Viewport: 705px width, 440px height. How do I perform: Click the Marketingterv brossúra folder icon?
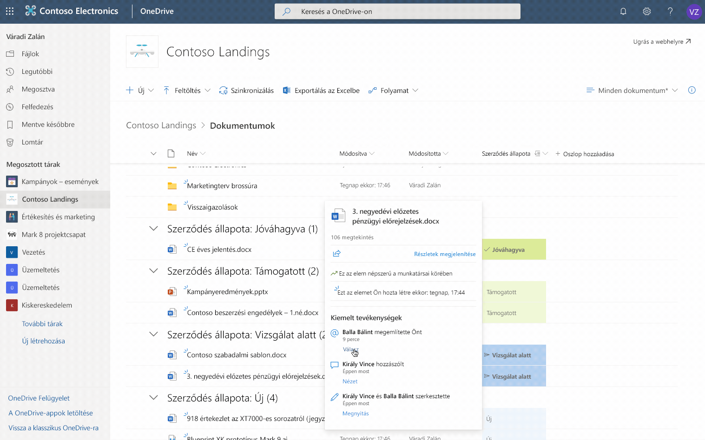[172, 186]
